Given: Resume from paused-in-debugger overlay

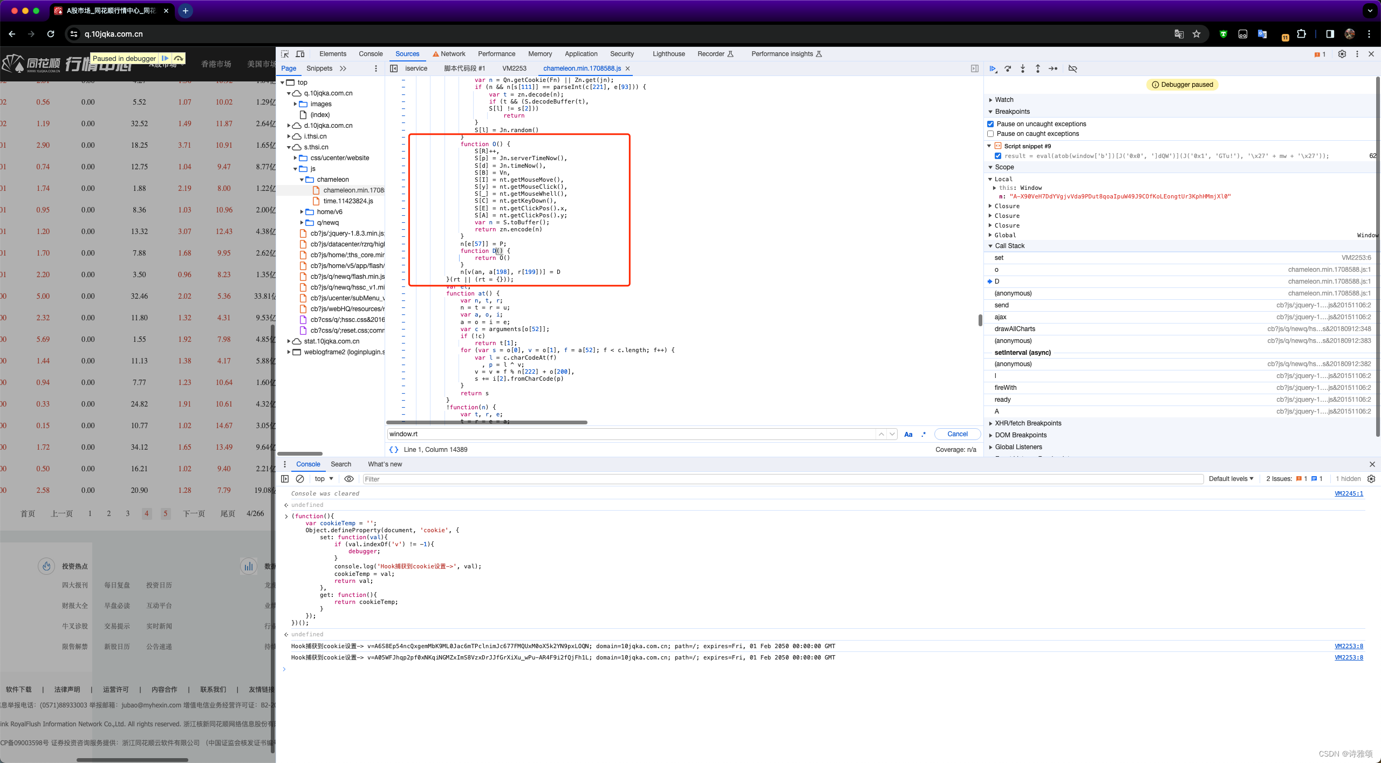Looking at the screenshot, I should [165, 58].
